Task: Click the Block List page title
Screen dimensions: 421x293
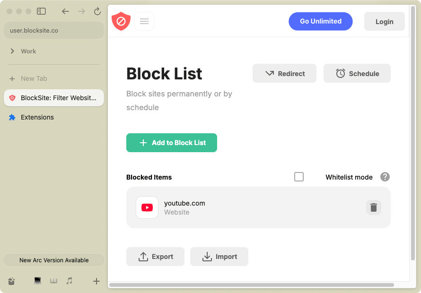Action: click(164, 74)
